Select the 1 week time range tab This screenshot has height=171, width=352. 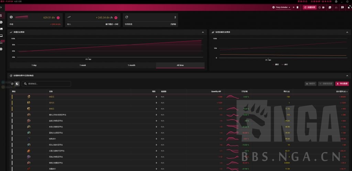[83, 65]
